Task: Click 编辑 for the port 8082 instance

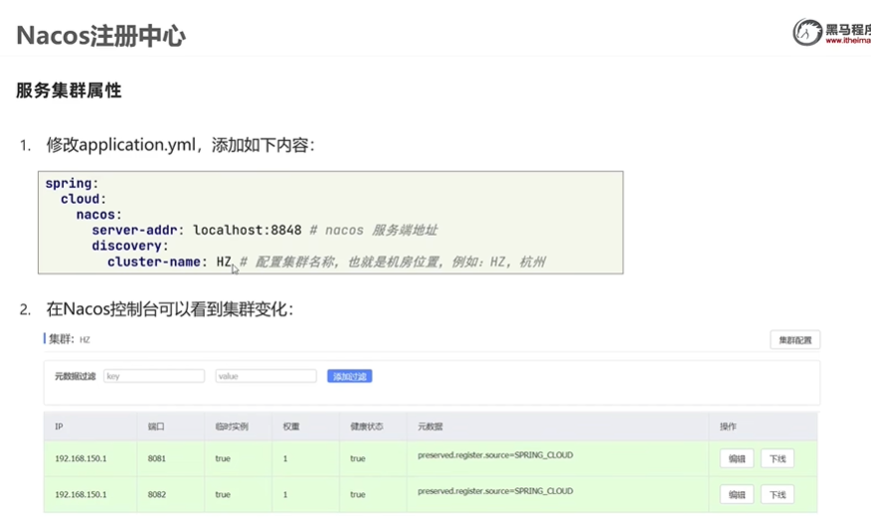Action: tap(737, 494)
